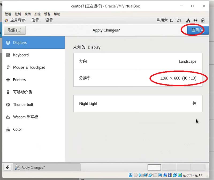Close the VirtualBox centos7 window
This screenshot has height=180, width=214.
[204, 6]
